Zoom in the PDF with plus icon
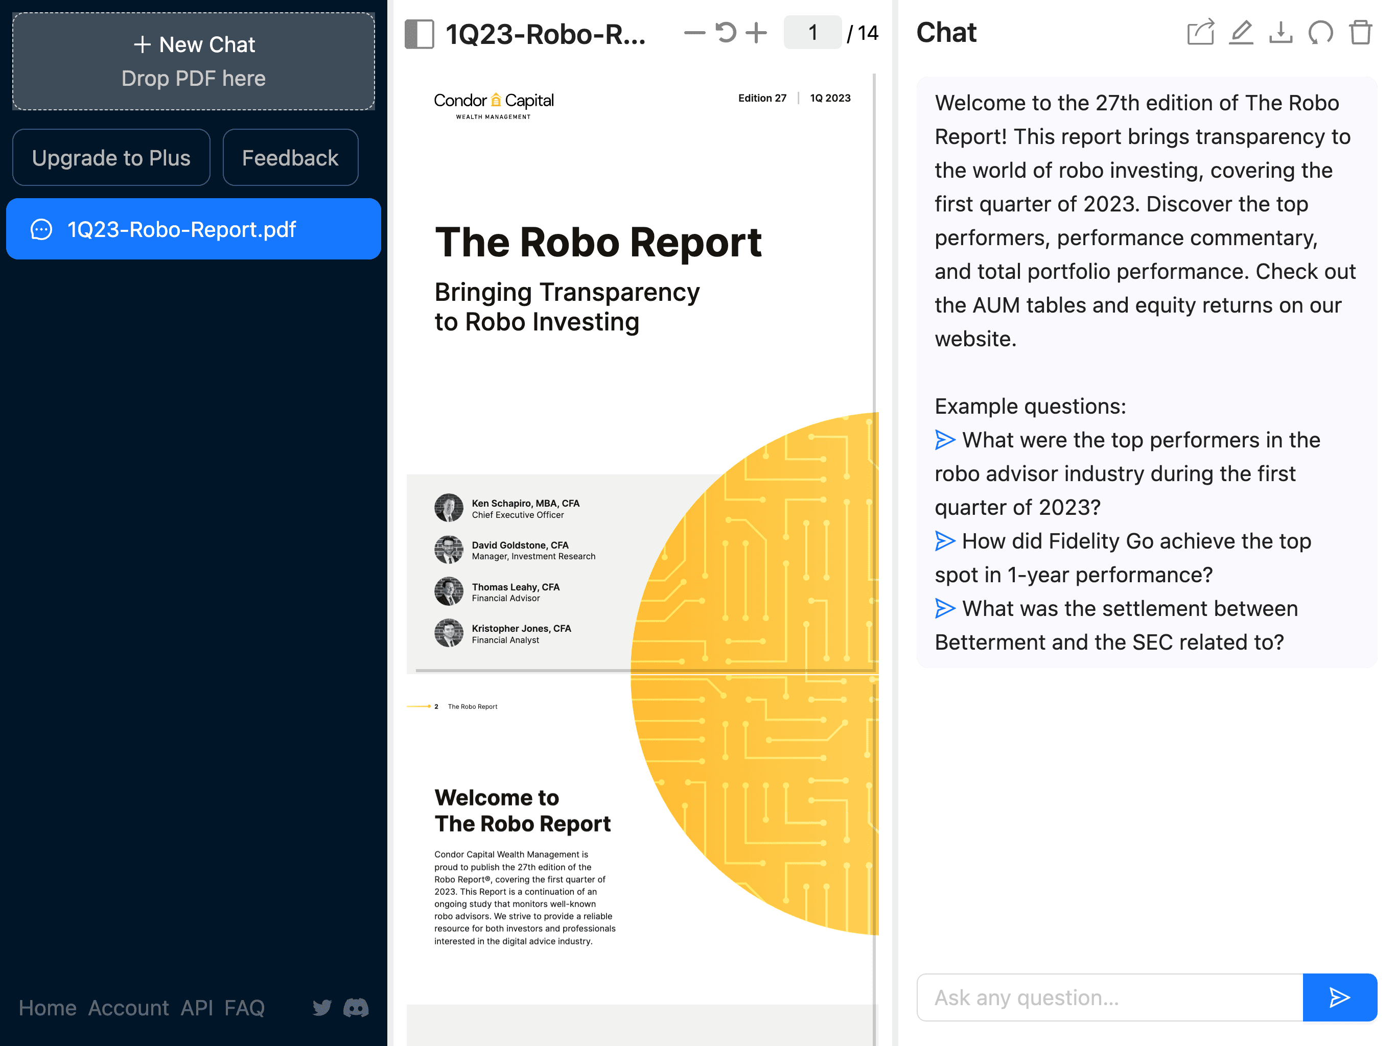This screenshot has width=1396, height=1046. click(x=756, y=33)
